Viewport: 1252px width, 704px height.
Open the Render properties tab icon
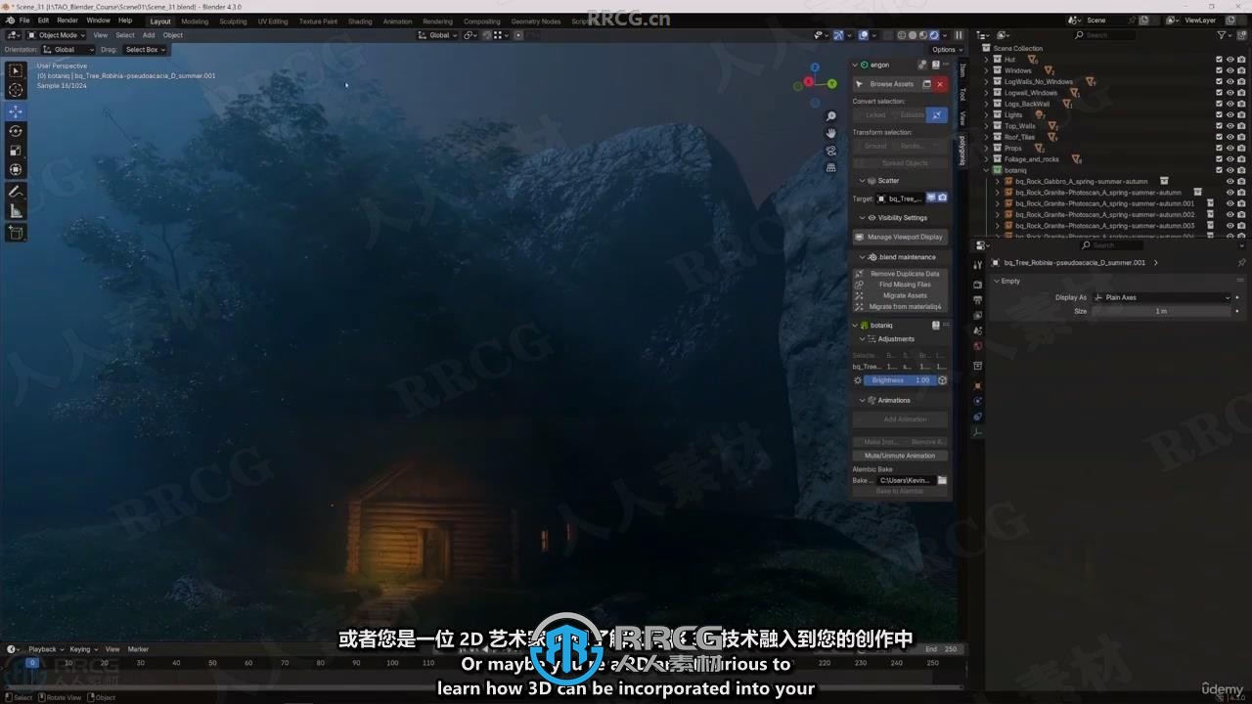(x=977, y=285)
